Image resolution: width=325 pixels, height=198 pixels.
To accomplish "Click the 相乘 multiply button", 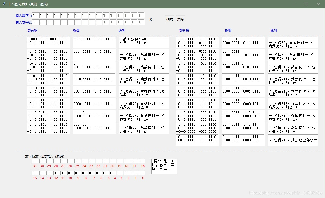I will click(170, 19).
